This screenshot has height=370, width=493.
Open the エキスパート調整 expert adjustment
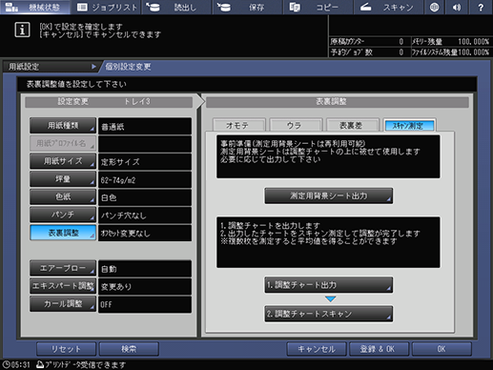coord(63,286)
